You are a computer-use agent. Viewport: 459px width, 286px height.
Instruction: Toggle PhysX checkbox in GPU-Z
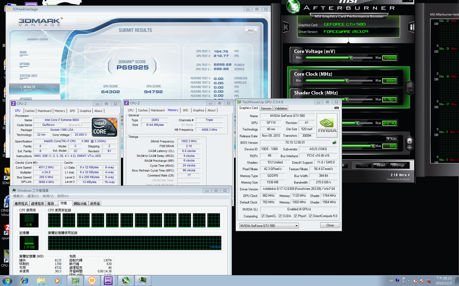point(295,216)
